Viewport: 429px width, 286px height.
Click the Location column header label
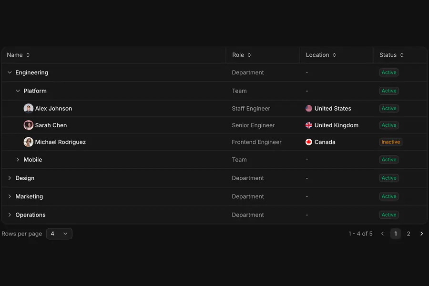317,55
